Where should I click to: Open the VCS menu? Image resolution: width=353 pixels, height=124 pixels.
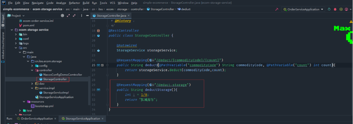click(x=112, y=3)
